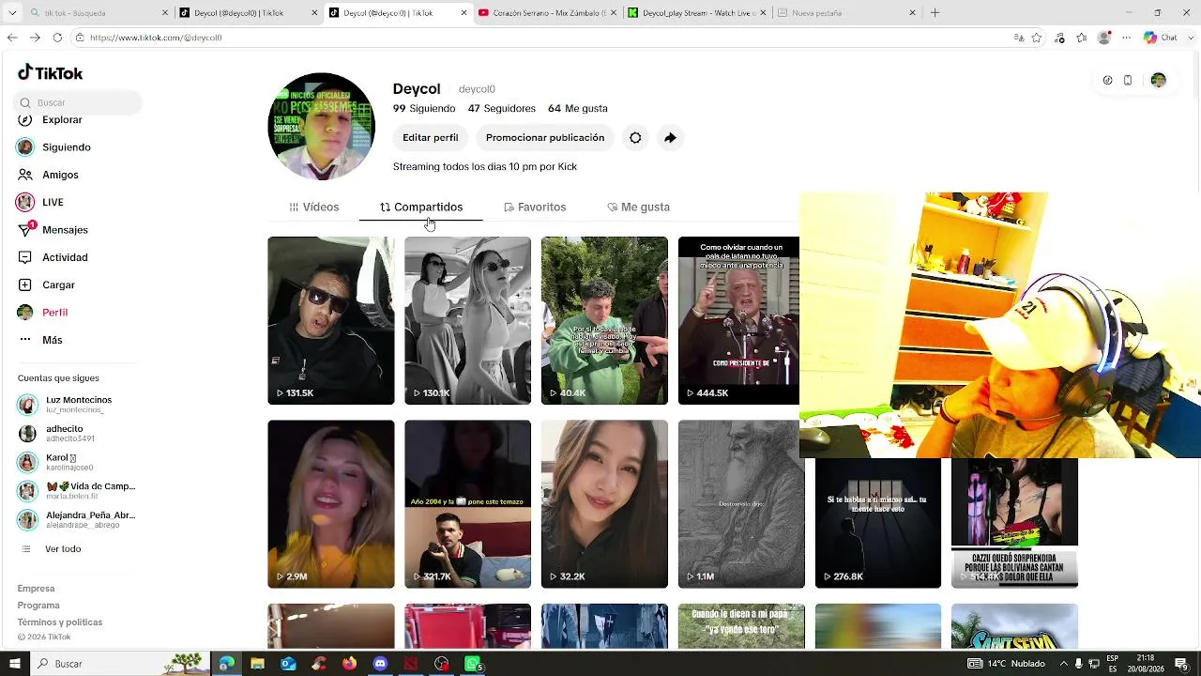Open the TikTok home logo

coord(51,73)
